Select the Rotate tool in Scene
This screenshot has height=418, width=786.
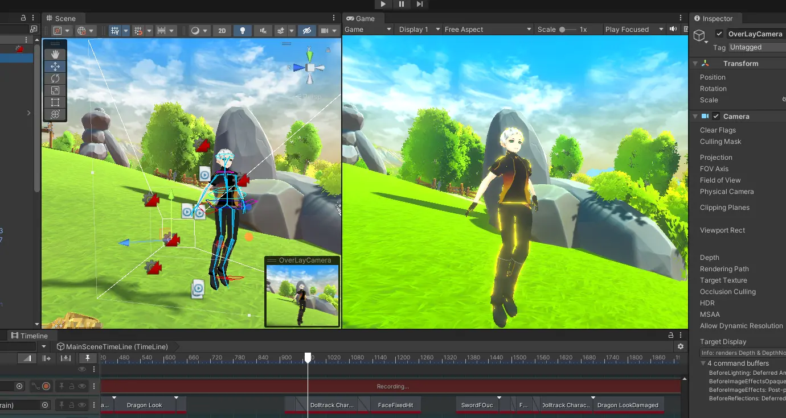[x=55, y=78]
